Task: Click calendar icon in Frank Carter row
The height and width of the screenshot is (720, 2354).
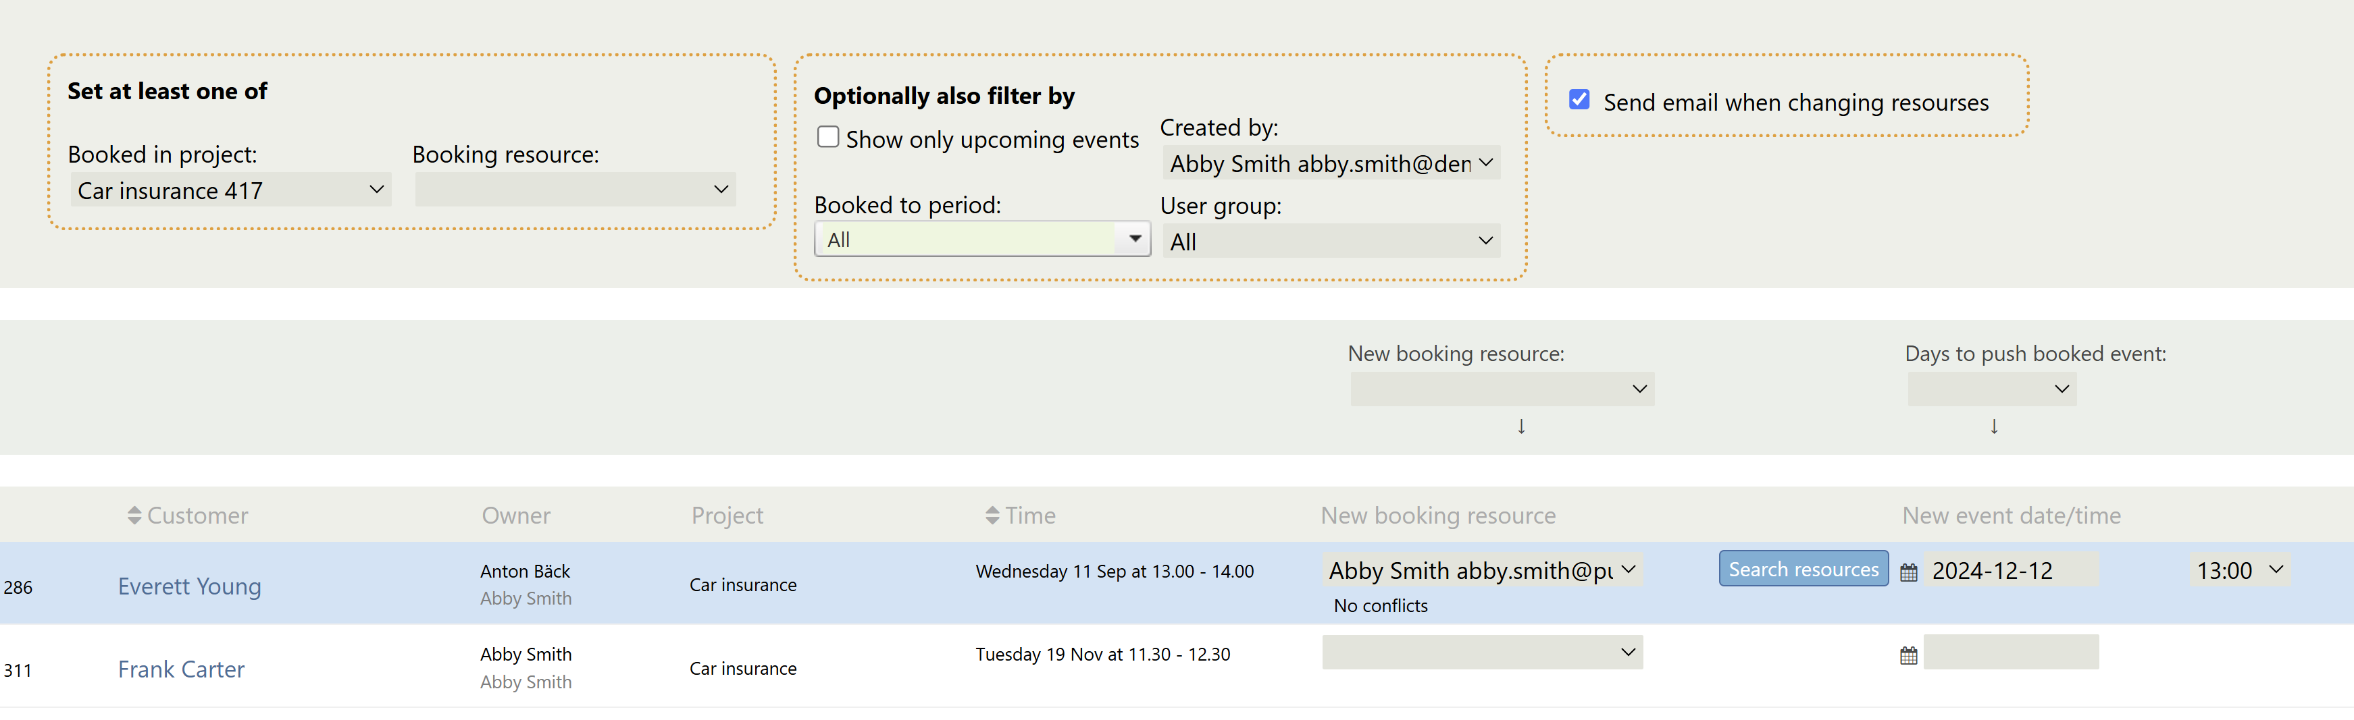Action: [1908, 655]
